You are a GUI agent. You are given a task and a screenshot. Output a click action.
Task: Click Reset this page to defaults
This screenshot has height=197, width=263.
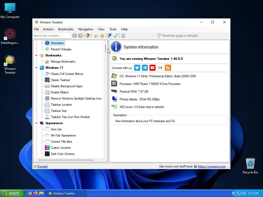pyautogui.click(x=178, y=35)
